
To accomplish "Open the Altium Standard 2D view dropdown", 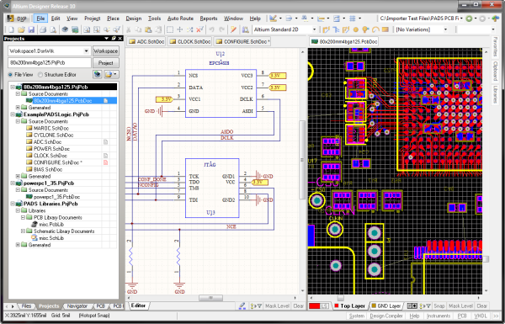I will tap(314, 29).
